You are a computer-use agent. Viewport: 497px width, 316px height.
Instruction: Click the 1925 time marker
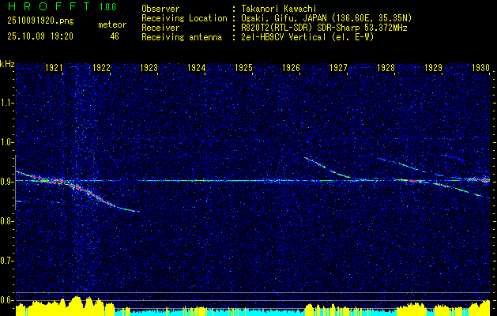point(243,67)
